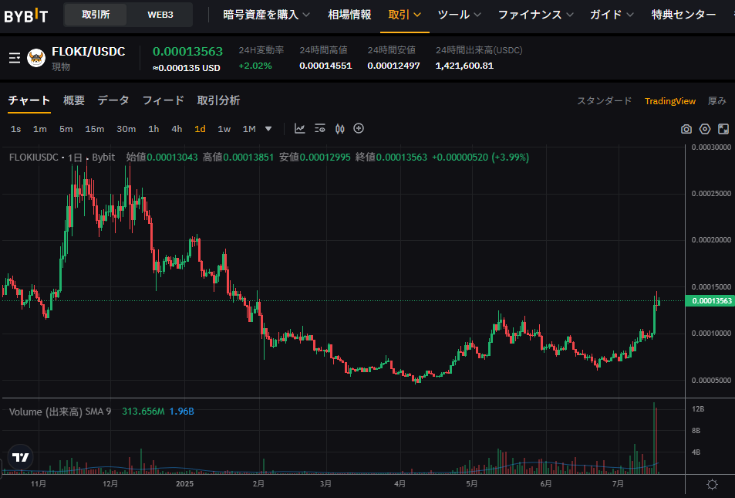The width and height of the screenshot is (735, 498).
Task: Switch chart mode to 厚み
Action: click(716, 101)
